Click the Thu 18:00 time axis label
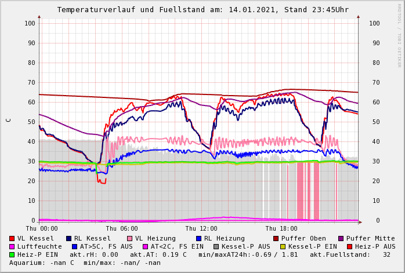The image size is (405, 273). coord(281,229)
